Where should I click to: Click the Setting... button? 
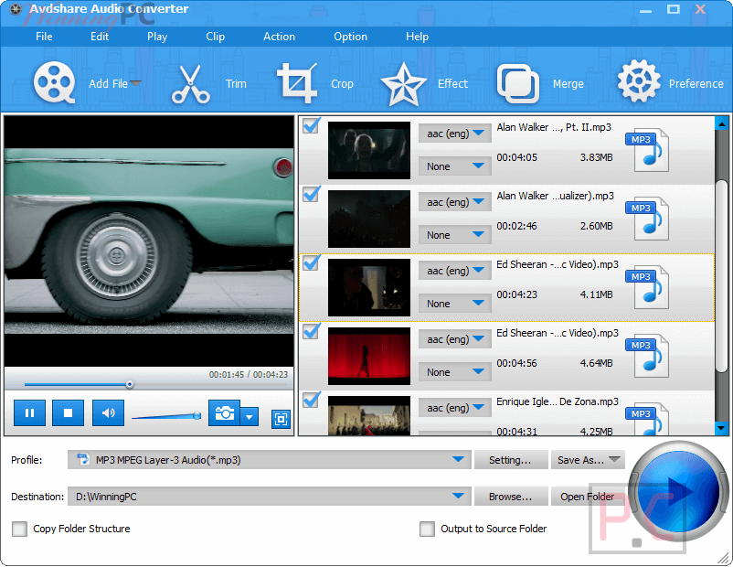click(x=511, y=460)
